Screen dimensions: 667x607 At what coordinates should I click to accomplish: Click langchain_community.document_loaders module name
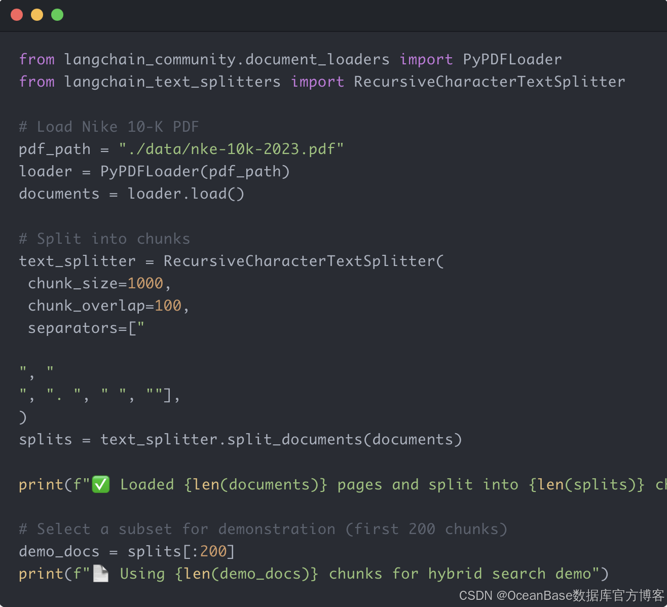coord(227,60)
